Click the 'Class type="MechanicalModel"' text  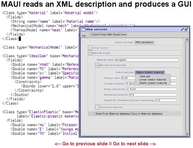(x=33, y=47)
